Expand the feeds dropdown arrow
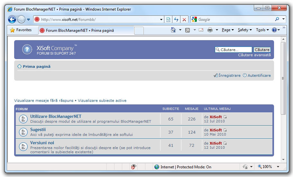This screenshot has height=177, width=293. pos(195,30)
